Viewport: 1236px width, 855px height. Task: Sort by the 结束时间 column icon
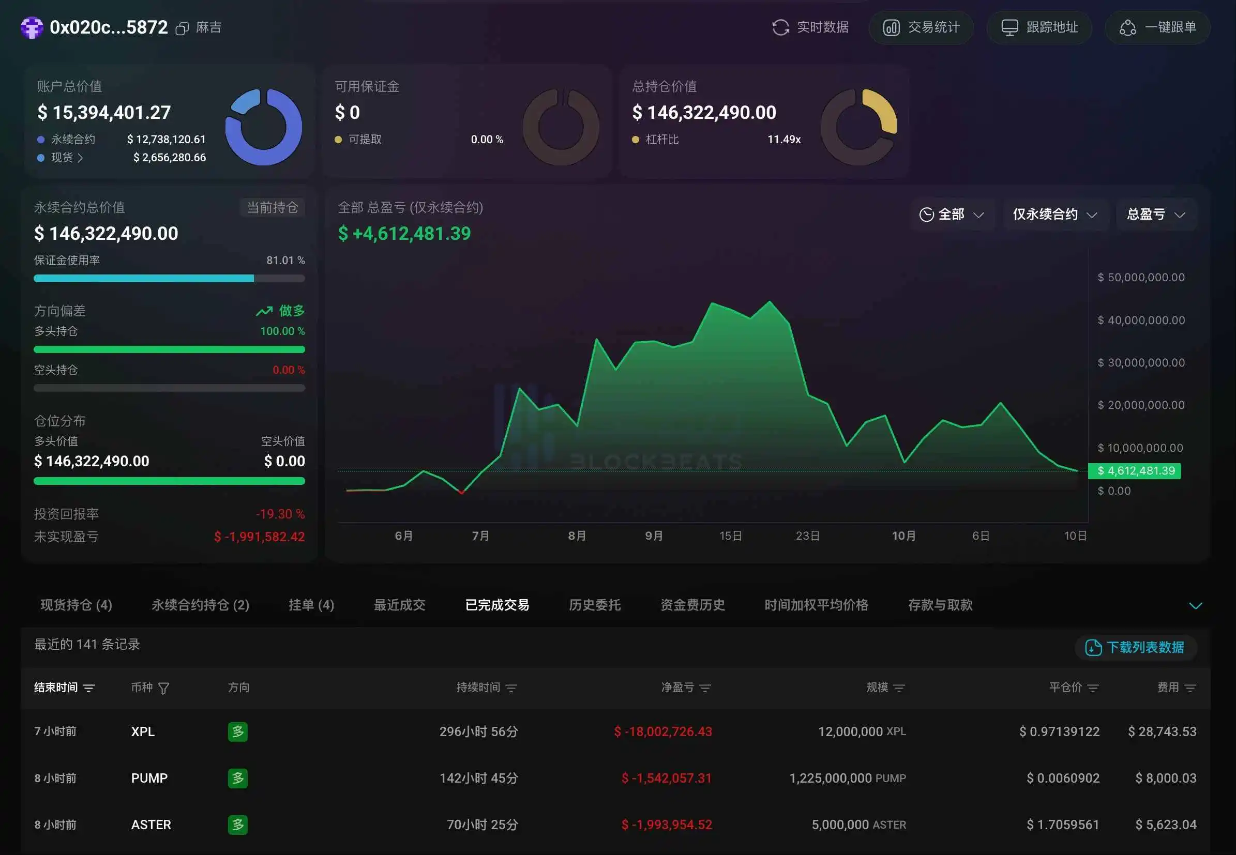90,688
